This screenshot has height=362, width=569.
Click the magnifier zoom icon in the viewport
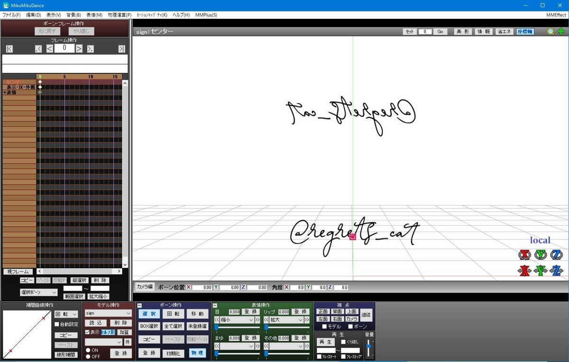551,32
